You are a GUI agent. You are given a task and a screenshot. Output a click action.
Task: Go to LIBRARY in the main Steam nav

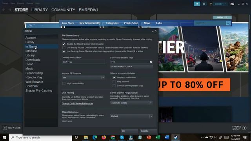(x=40, y=10)
